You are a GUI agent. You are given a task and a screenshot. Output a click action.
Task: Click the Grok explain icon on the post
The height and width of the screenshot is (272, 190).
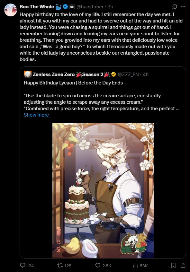point(175,7)
